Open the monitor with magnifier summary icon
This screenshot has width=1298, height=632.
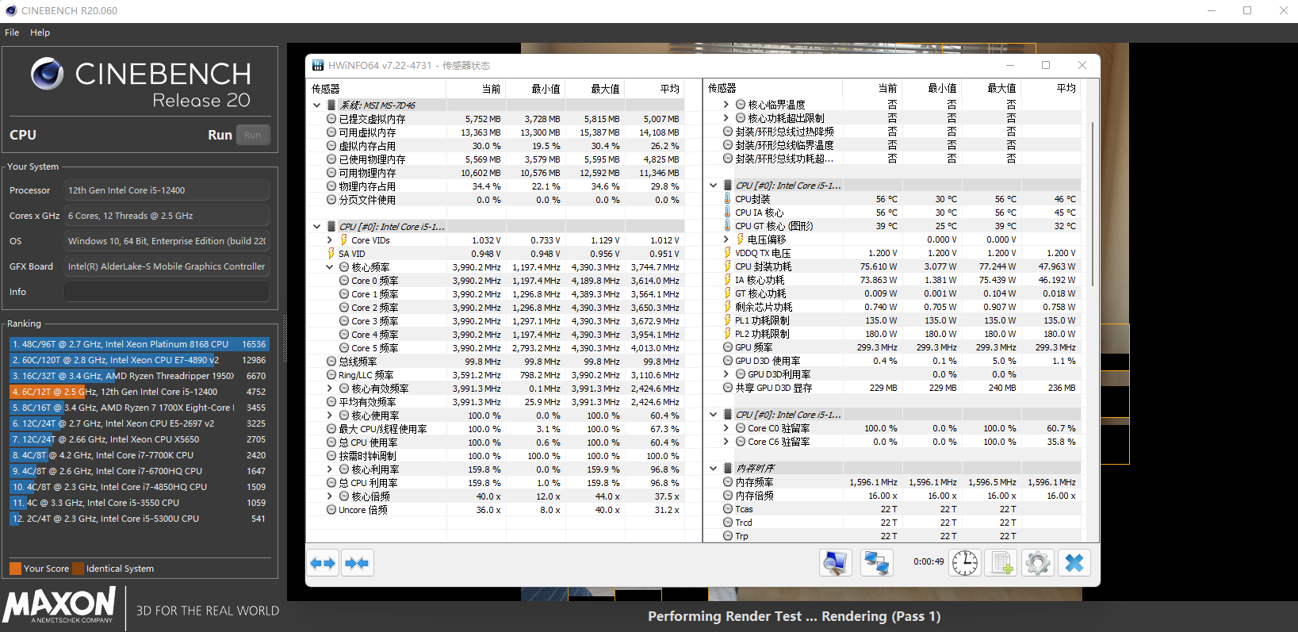(836, 563)
